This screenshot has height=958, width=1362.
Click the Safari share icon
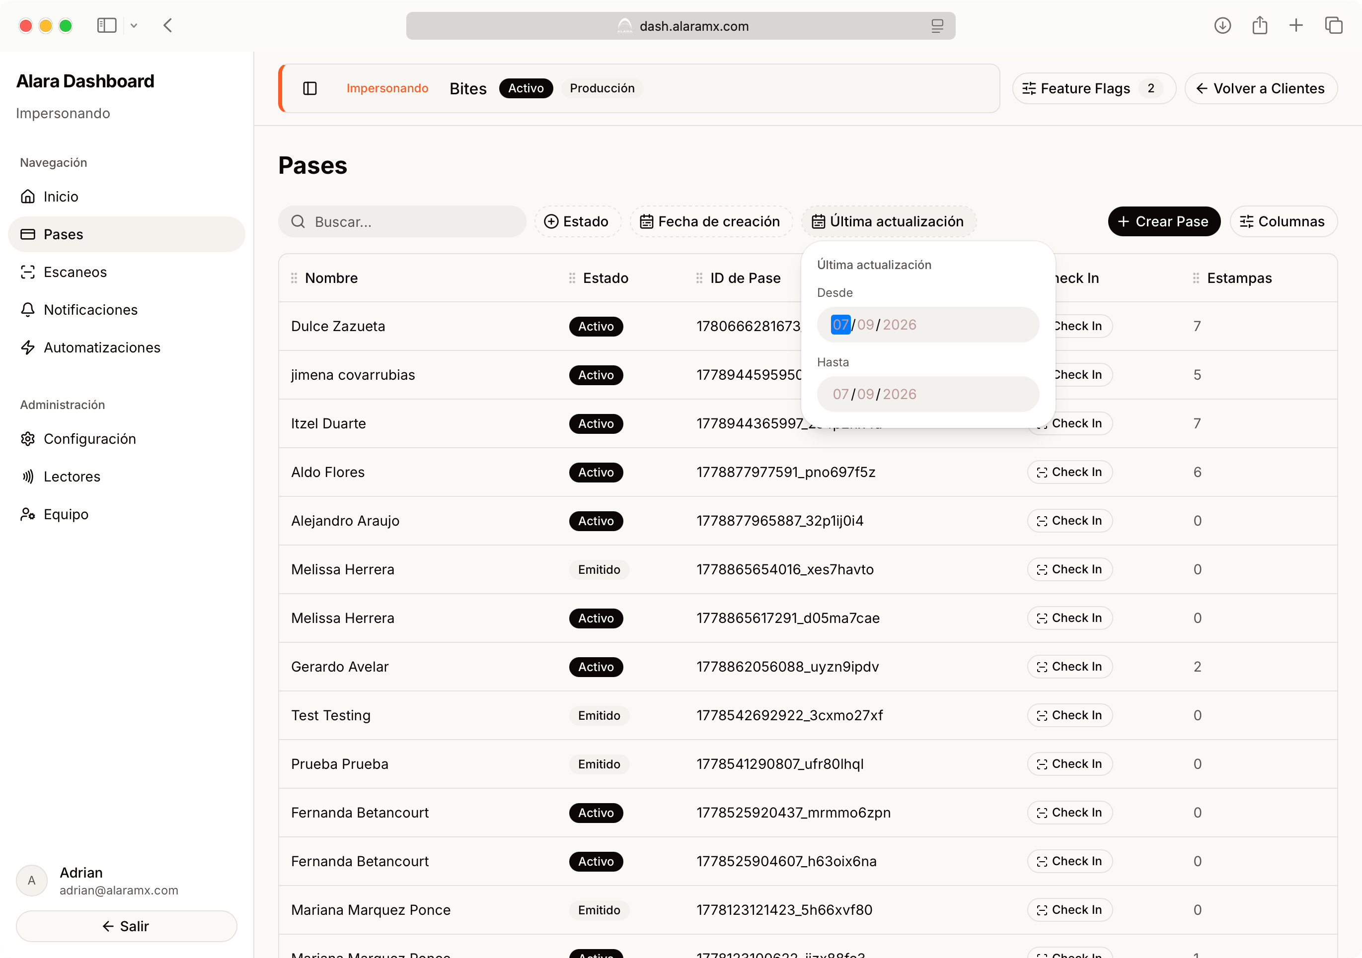(1259, 25)
